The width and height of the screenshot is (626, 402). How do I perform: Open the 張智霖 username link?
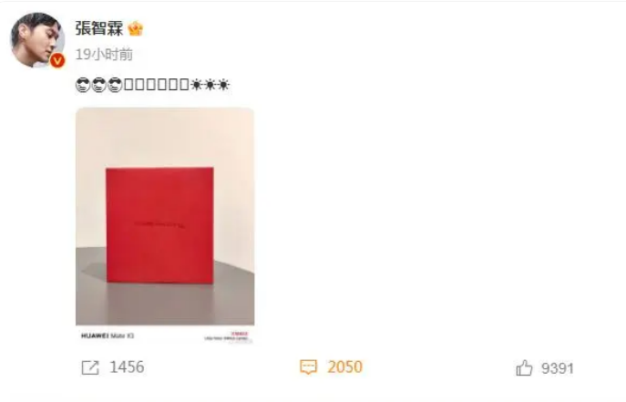tap(99, 29)
